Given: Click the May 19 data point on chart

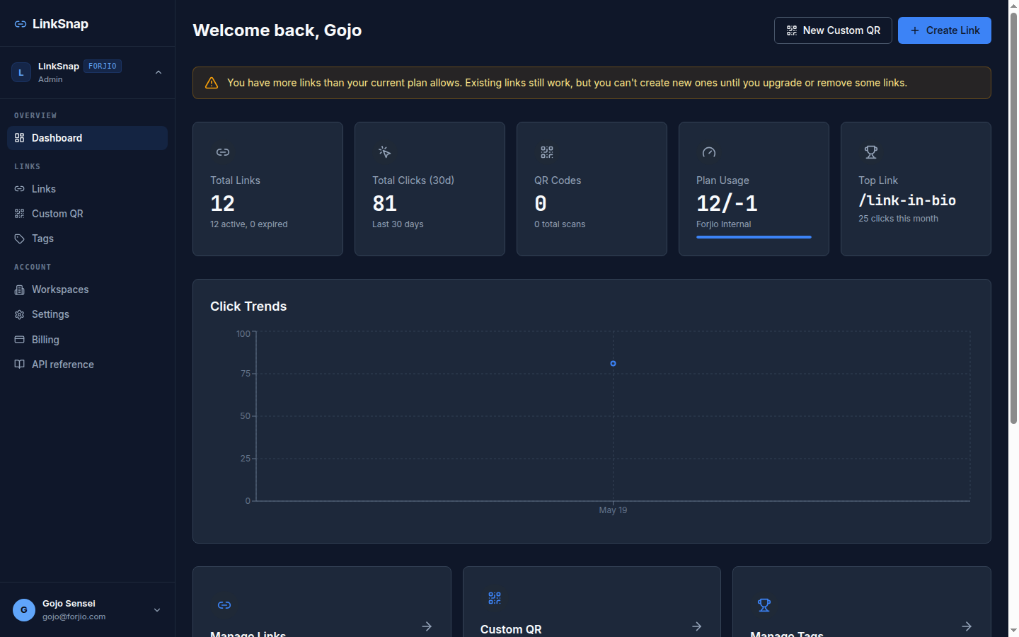Looking at the screenshot, I should [x=613, y=364].
